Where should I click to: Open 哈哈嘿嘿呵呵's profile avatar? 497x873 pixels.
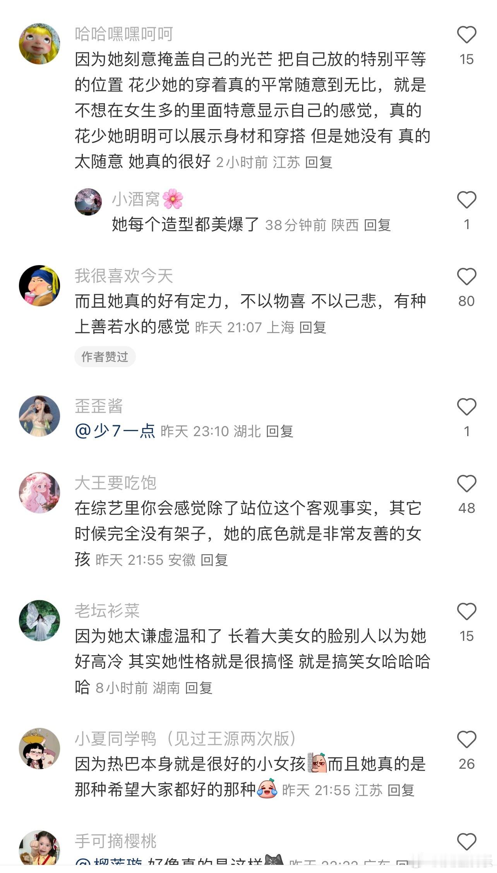(39, 44)
